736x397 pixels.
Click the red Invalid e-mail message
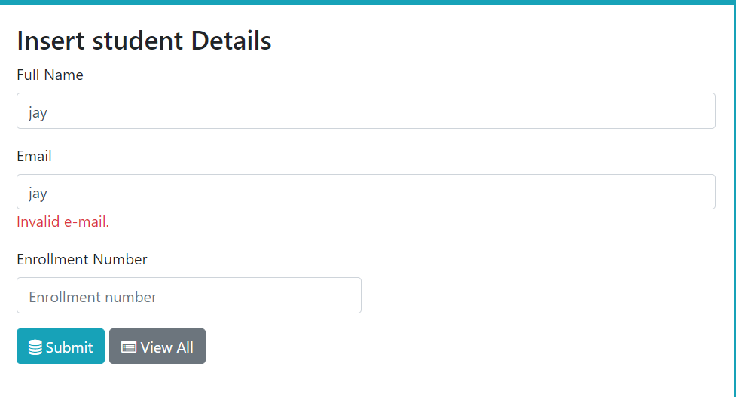(63, 221)
